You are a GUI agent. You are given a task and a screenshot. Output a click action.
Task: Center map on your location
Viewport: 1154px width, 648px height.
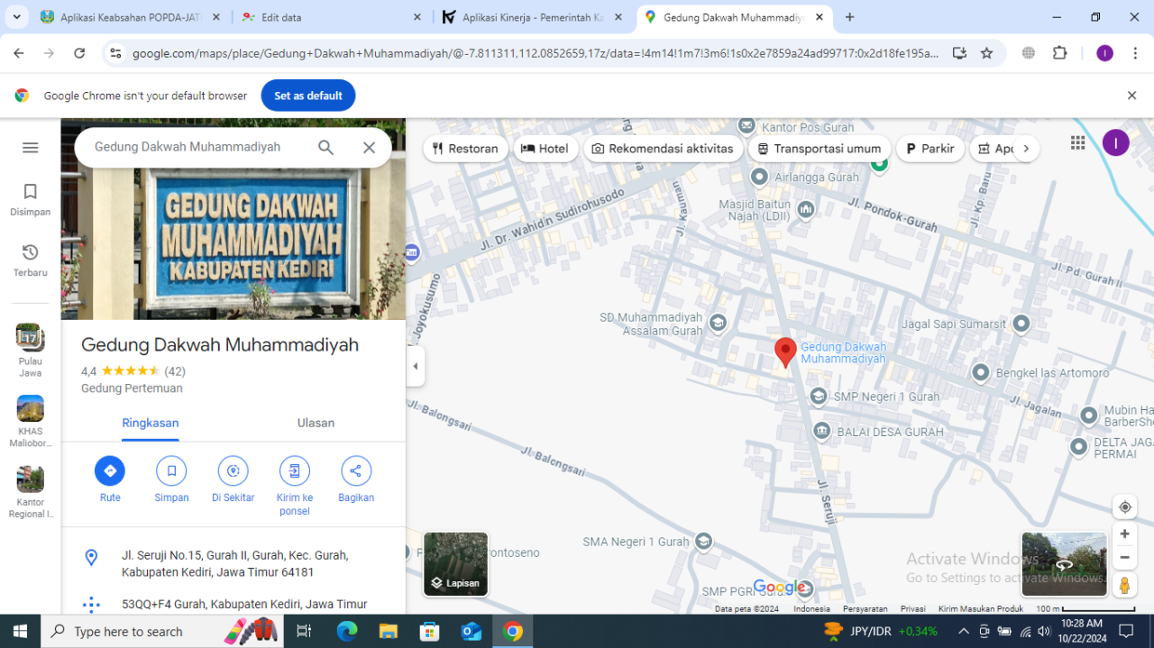(x=1124, y=507)
